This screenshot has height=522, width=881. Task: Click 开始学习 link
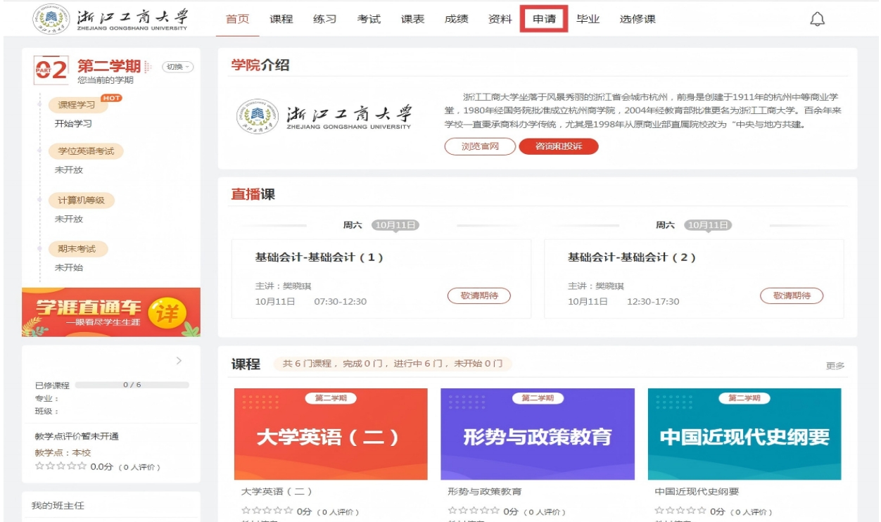73,124
